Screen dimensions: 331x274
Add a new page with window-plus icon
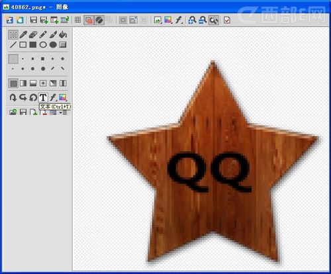tap(54, 20)
